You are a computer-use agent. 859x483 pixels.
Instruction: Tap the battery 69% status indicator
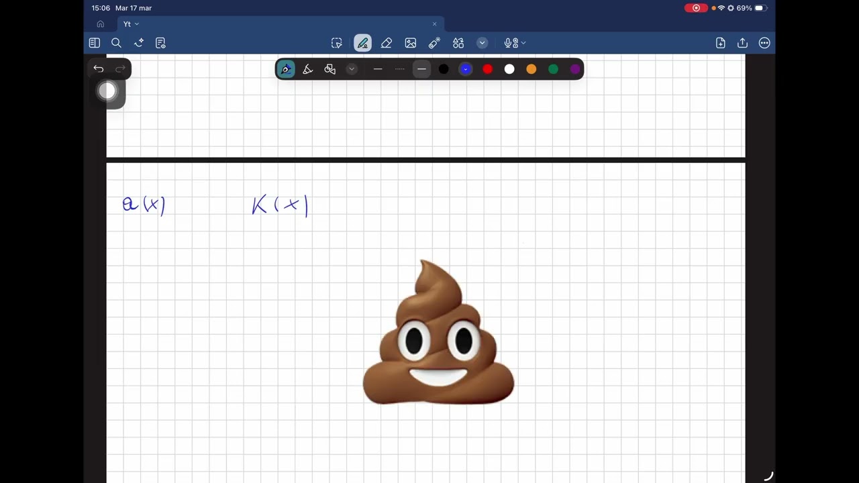(751, 8)
